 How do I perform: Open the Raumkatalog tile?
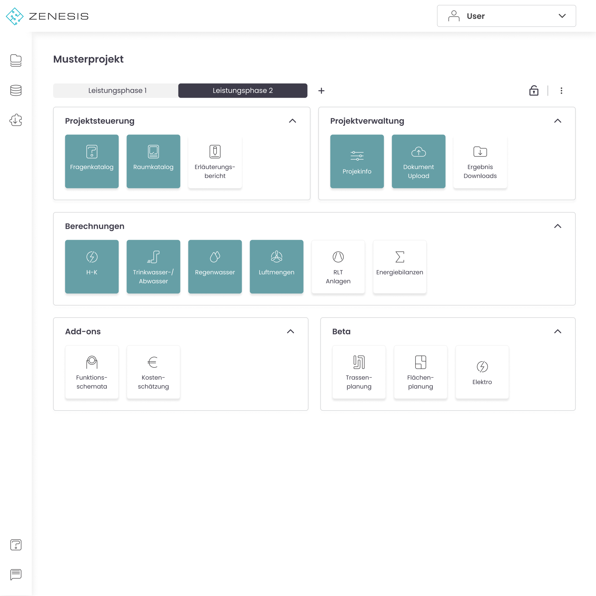(153, 161)
